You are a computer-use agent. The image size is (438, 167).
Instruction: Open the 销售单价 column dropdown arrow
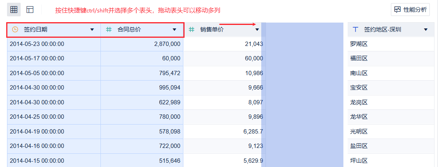257,30
